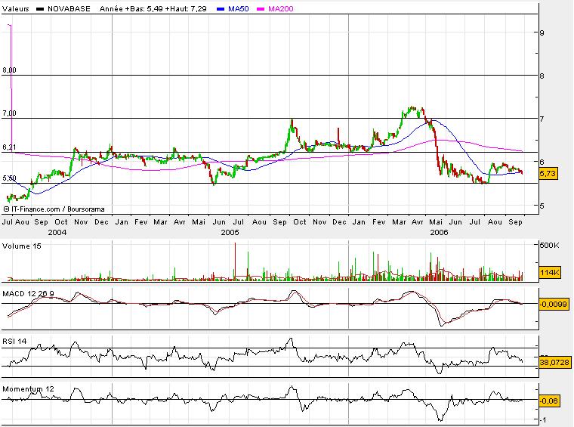Click the black NOVABASE legend swatch
The height and width of the screenshot is (427, 574).
(x=40, y=9)
